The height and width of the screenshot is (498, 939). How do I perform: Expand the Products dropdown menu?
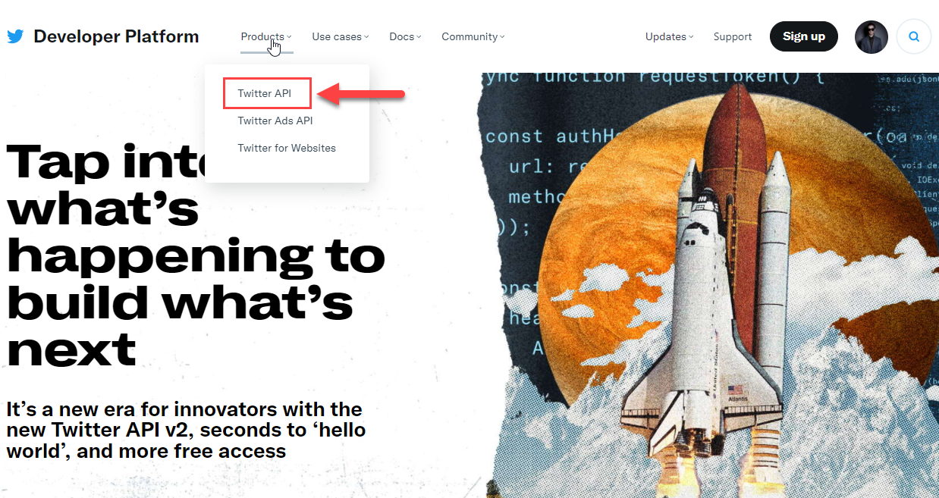click(x=266, y=36)
